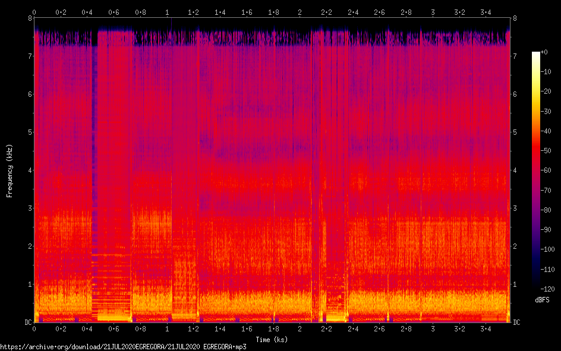
Task: Click the '1·8' tick on top time axis
Action: click(273, 12)
